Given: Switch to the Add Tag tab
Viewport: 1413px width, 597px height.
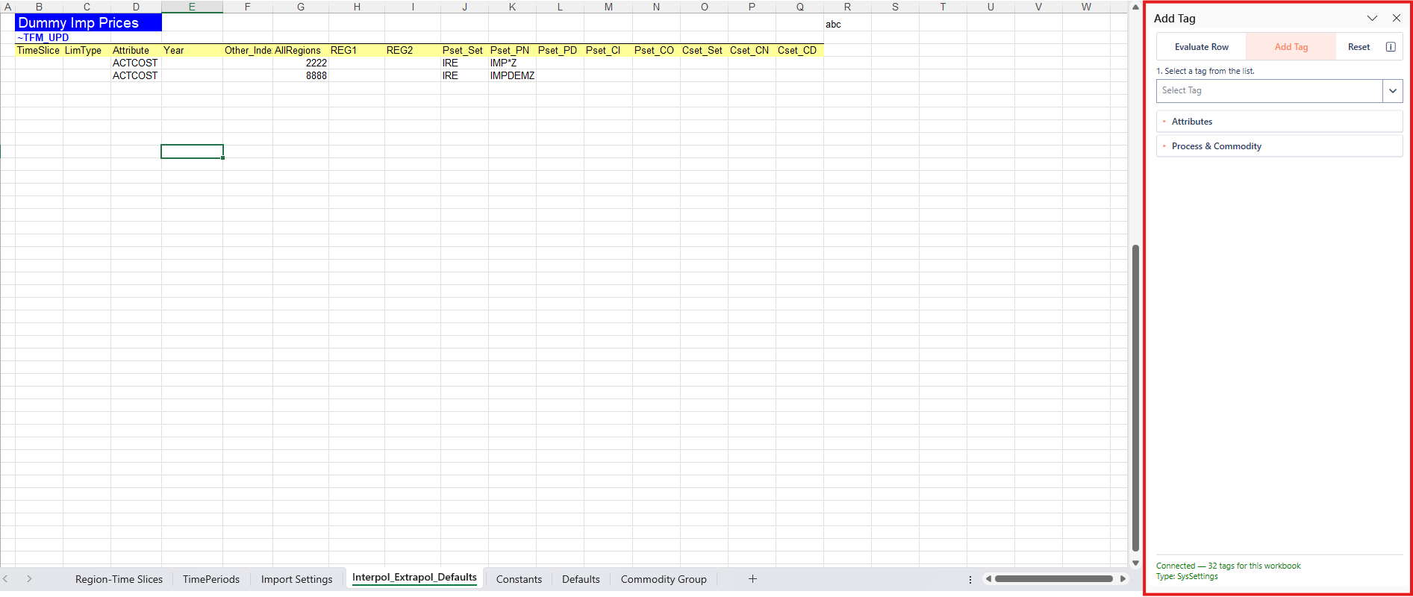Looking at the screenshot, I should pos(1291,47).
